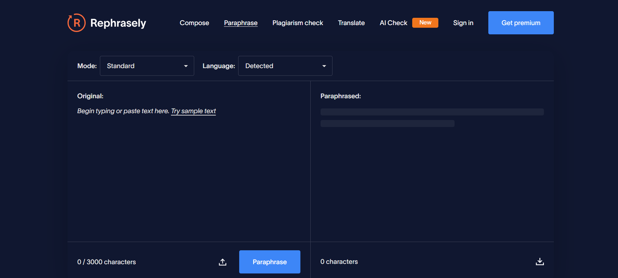Click the Rephrasely brand name text
Image resolution: width=618 pixels, height=278 pixels.
pos(118,23)
